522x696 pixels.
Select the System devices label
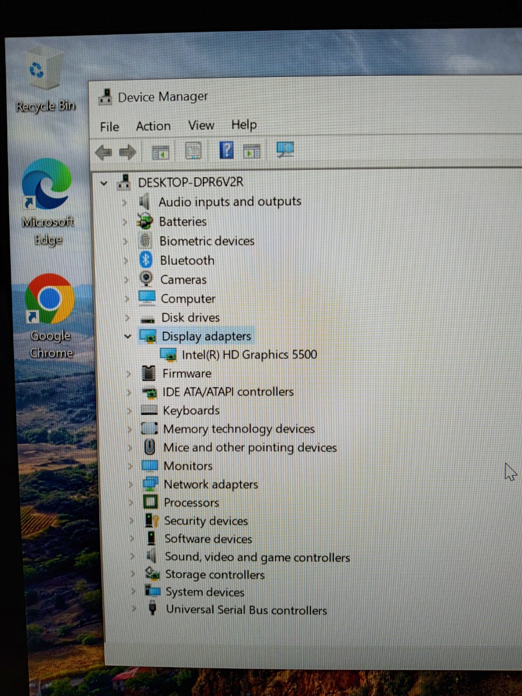tap(205, 592)
